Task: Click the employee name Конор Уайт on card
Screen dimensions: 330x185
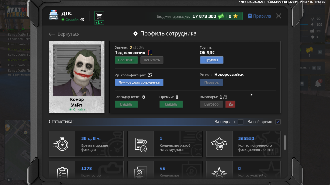Action: point(77,102)
